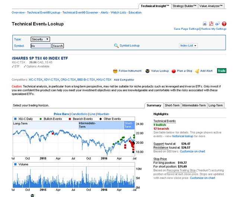Open the Watch Lists link
This screenshot has width=242, height=197.
[118, 13]
